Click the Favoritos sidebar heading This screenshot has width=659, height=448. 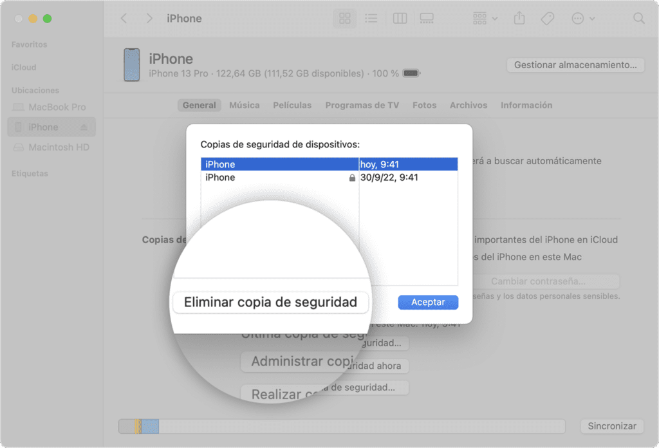coord(29,44)
